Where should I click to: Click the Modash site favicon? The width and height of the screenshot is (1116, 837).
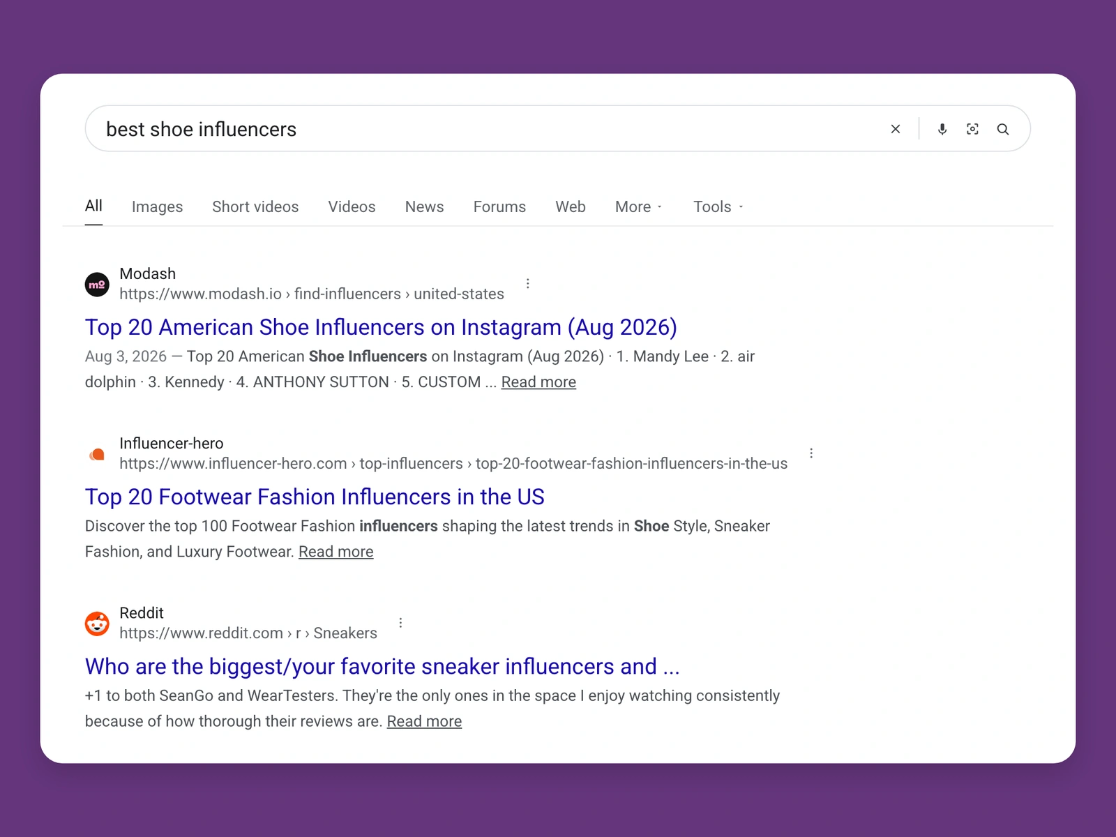tap(97, 284)
